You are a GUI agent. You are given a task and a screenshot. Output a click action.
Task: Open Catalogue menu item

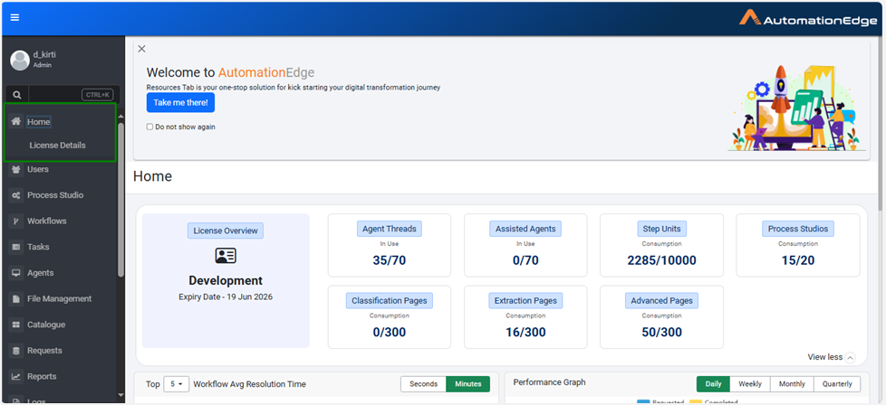click(46, 325)
